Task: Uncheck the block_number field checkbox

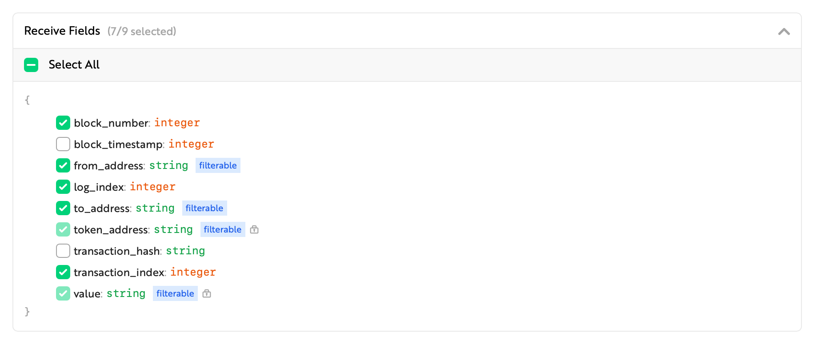Action: pos(63,123)
